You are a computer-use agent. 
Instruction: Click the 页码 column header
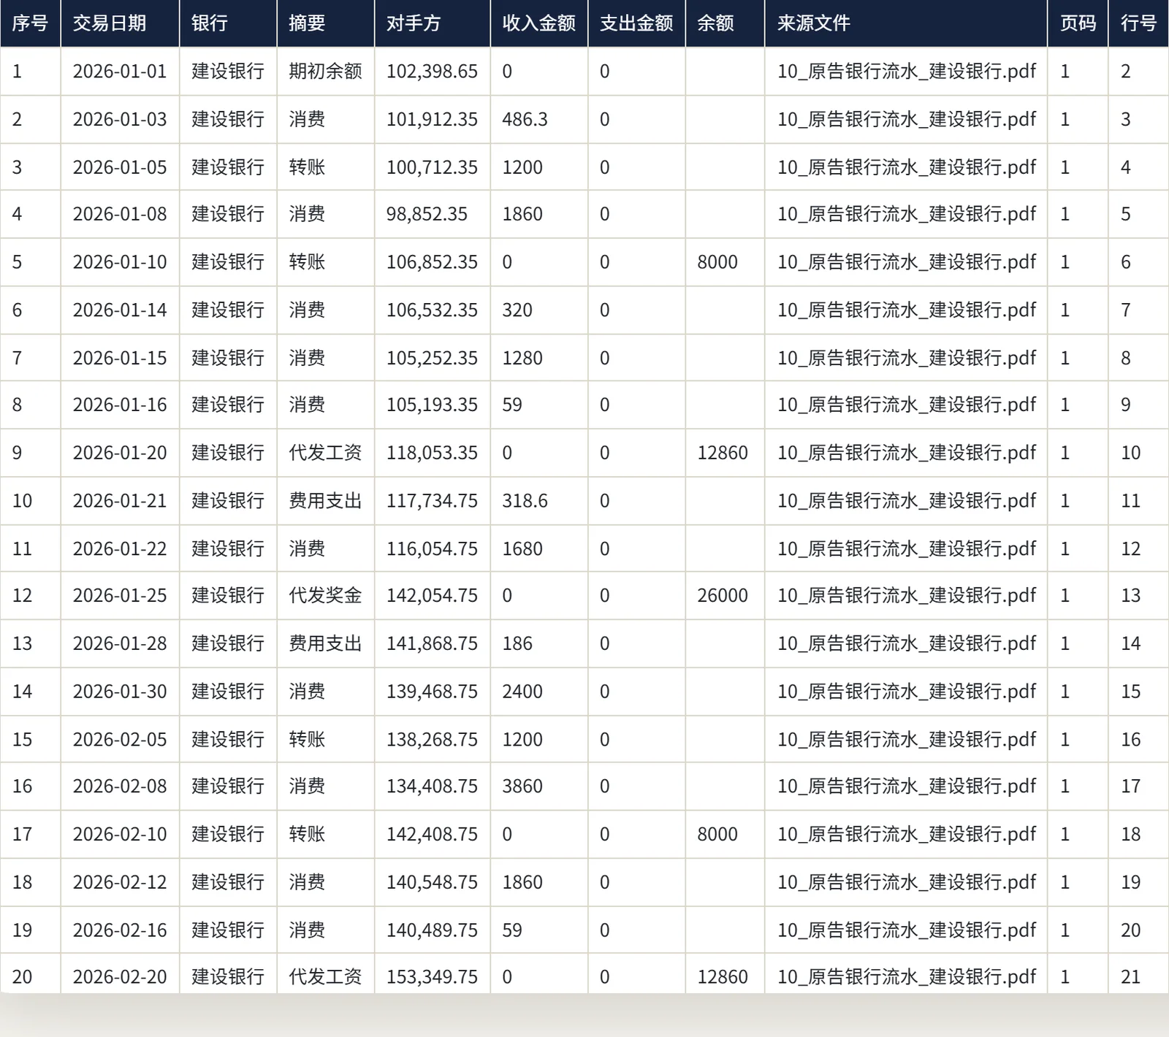(x=1078, y=23)
